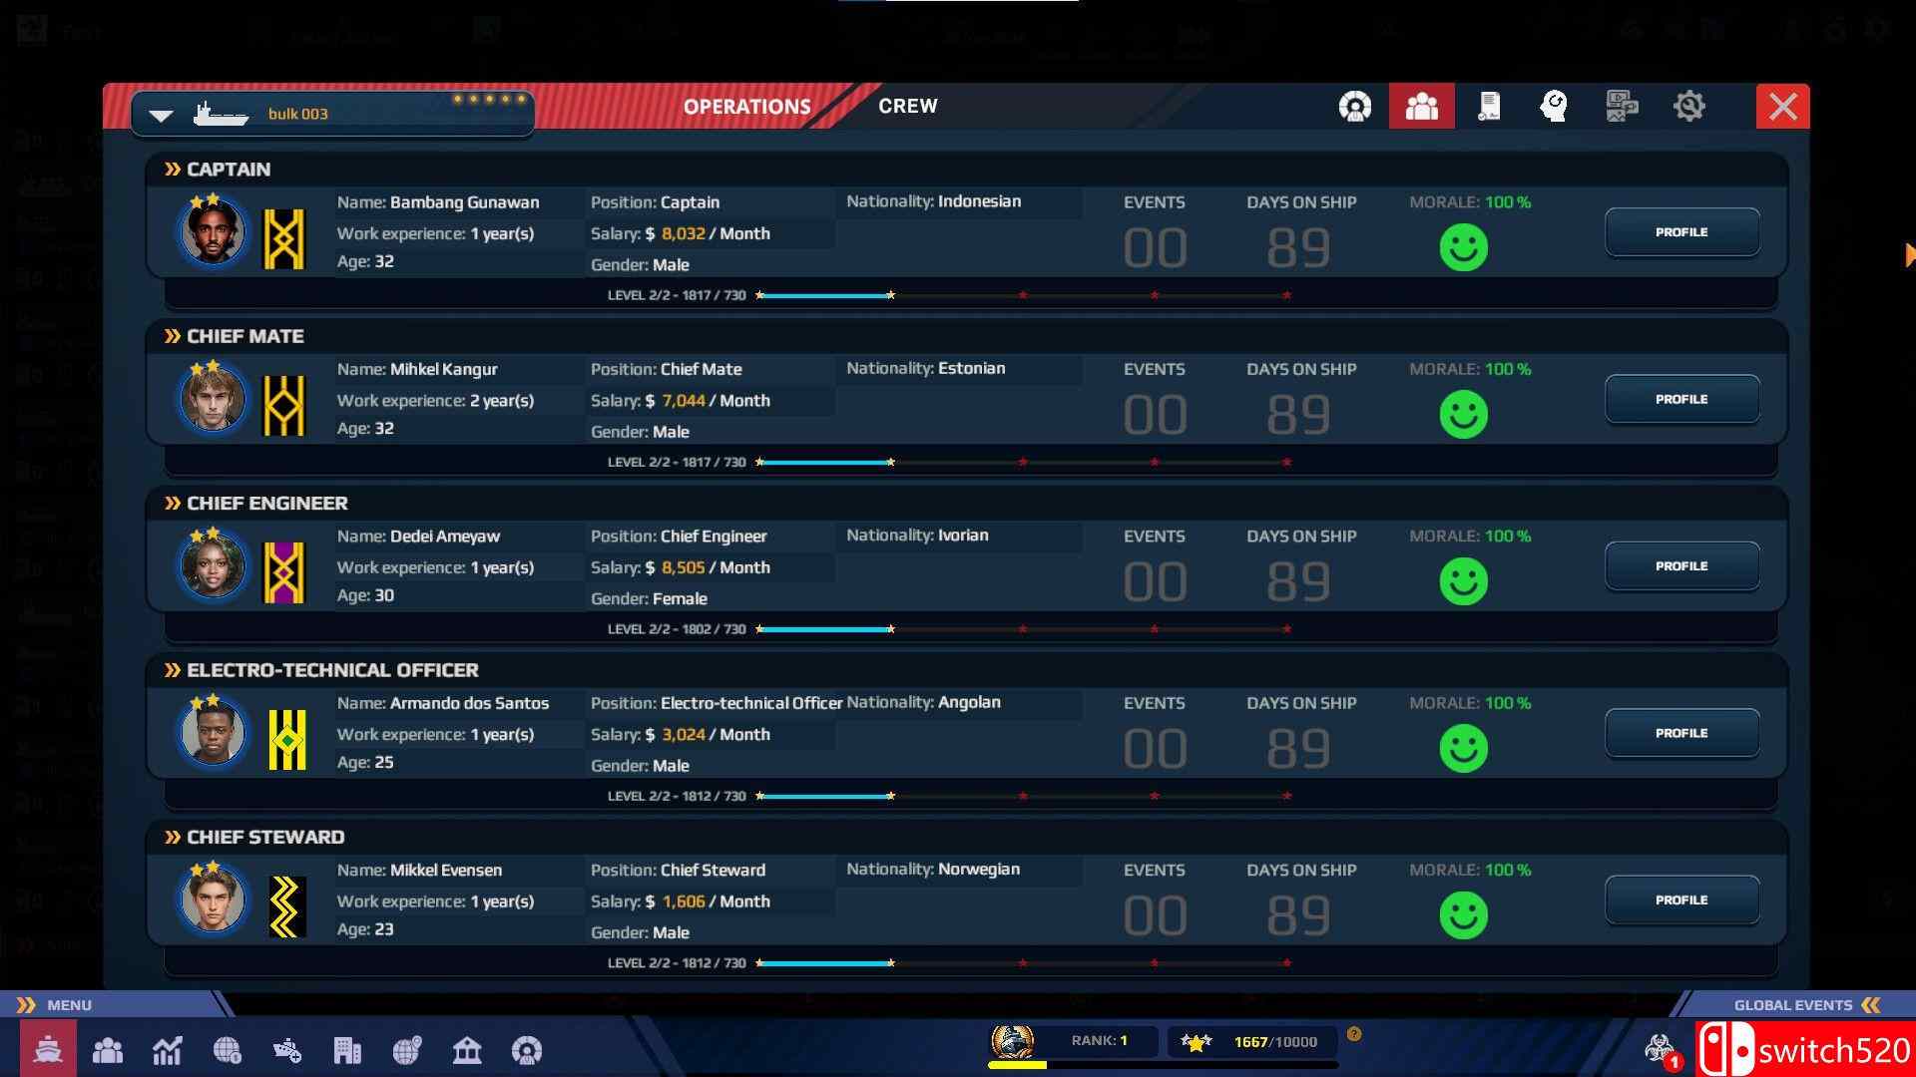This screenshot has width=1916, height=1077.
Task: Select the crew management icon in bottom toolbar
Action: [x=108, y=1050]
